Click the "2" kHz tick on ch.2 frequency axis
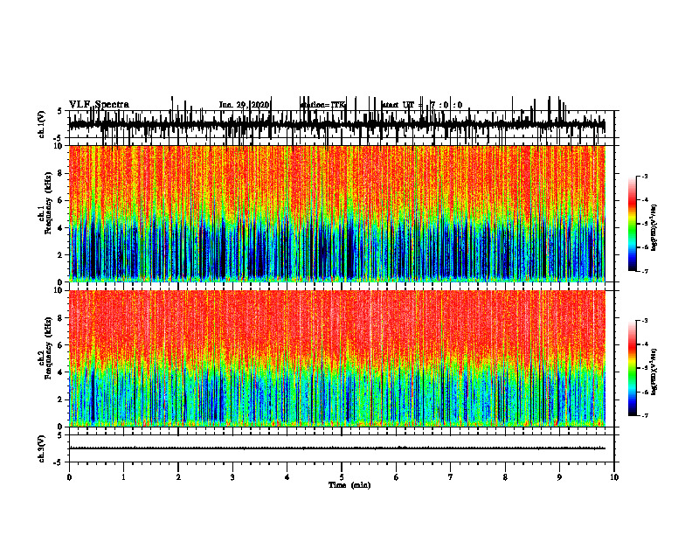This screenshot has height=535, width=692. (x=61, y=400)
